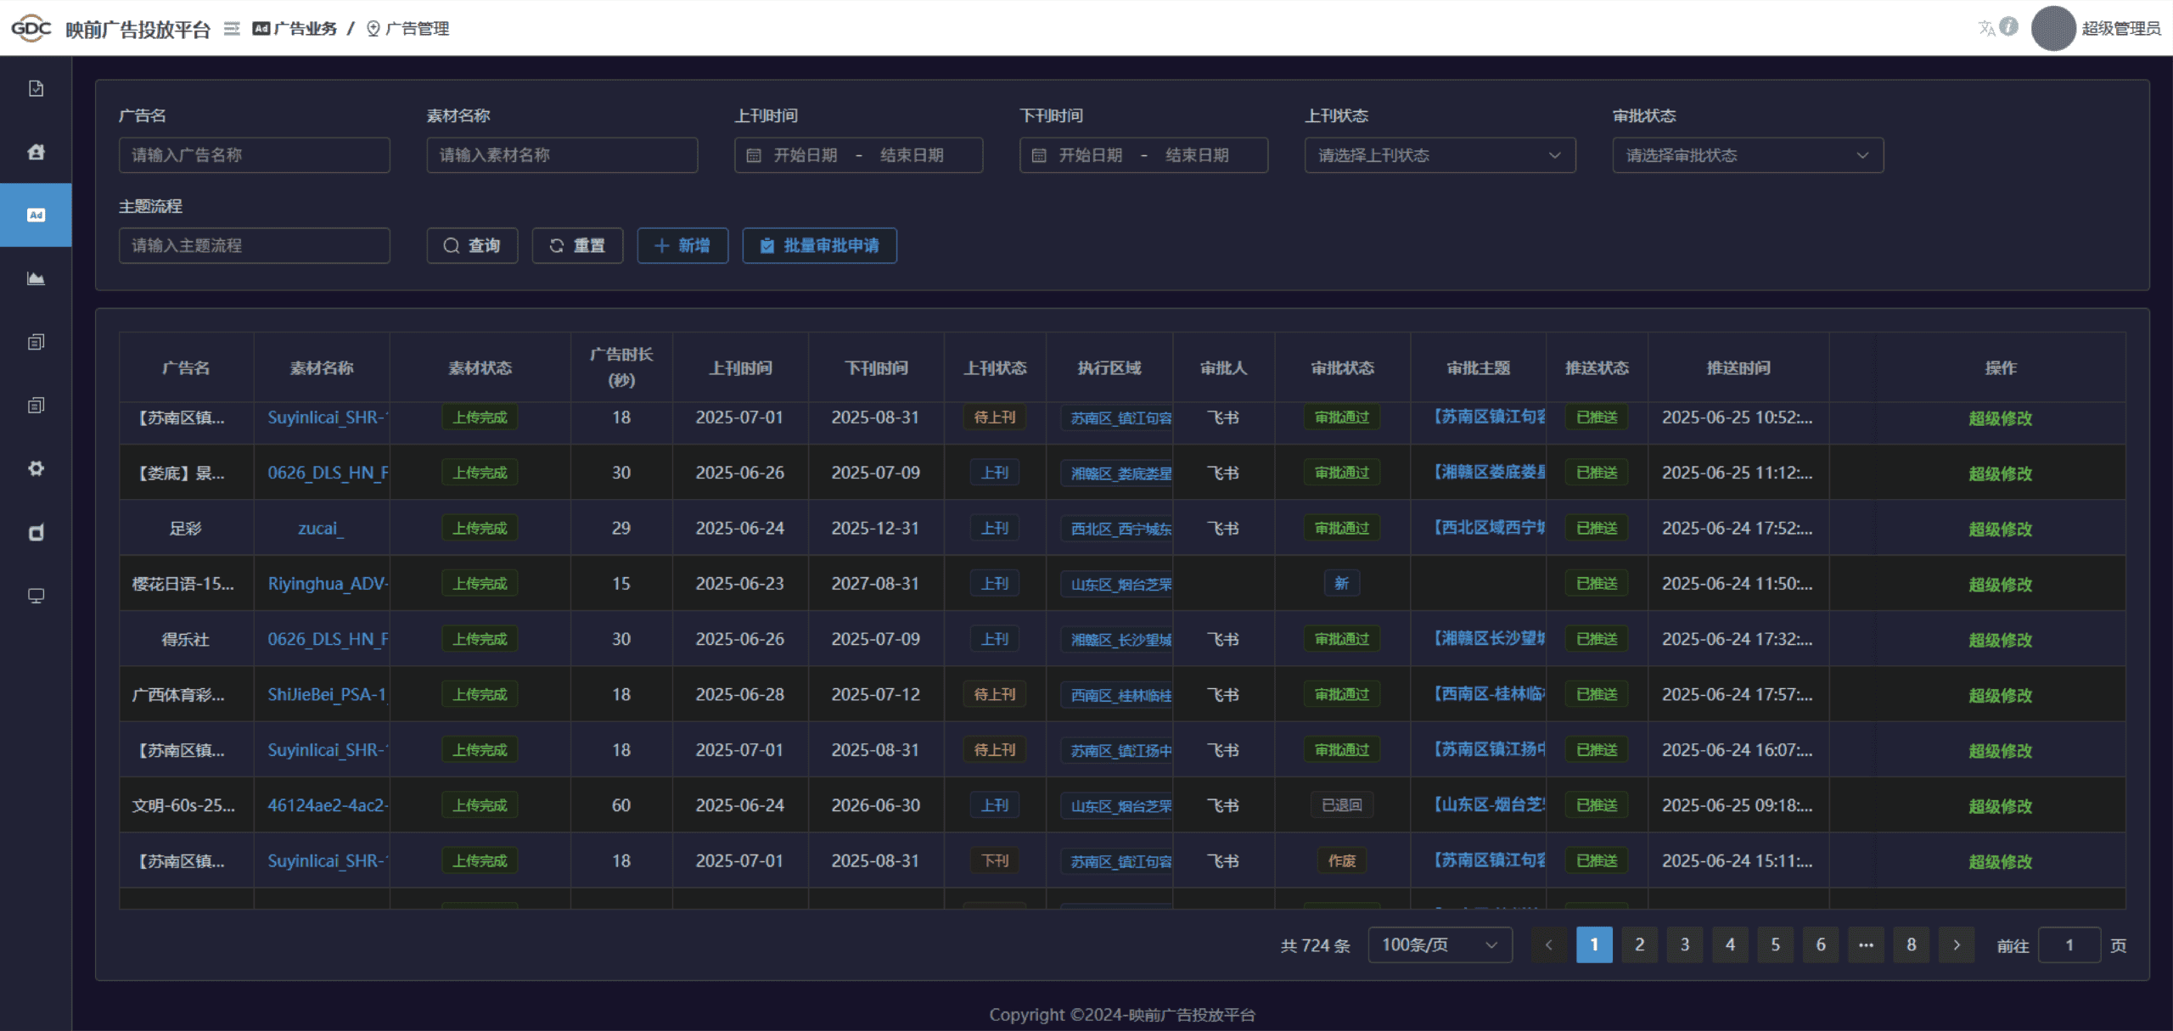Open the document edit sidebar icon
This screenshot has height=1031, width=2173.
pyautogui.click(x=36, y=88)
